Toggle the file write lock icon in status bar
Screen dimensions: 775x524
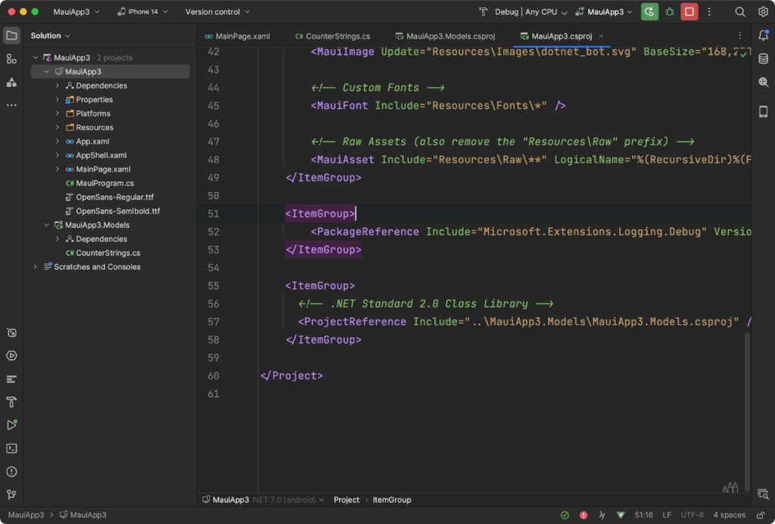tap(762, 514)
